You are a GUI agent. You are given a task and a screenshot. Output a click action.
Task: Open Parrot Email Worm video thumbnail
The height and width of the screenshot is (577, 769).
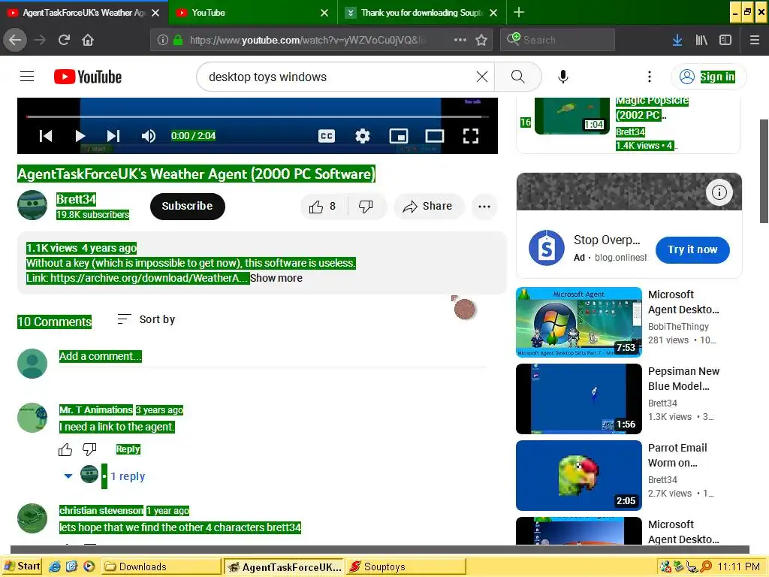(579, 476)
